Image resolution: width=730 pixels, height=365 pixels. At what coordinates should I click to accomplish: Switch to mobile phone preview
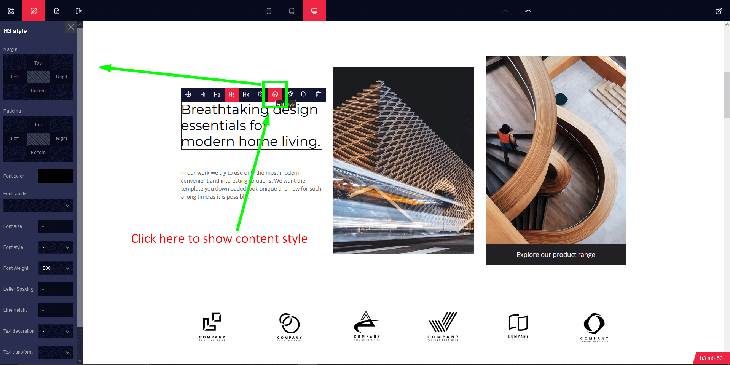tap(269, 11)
